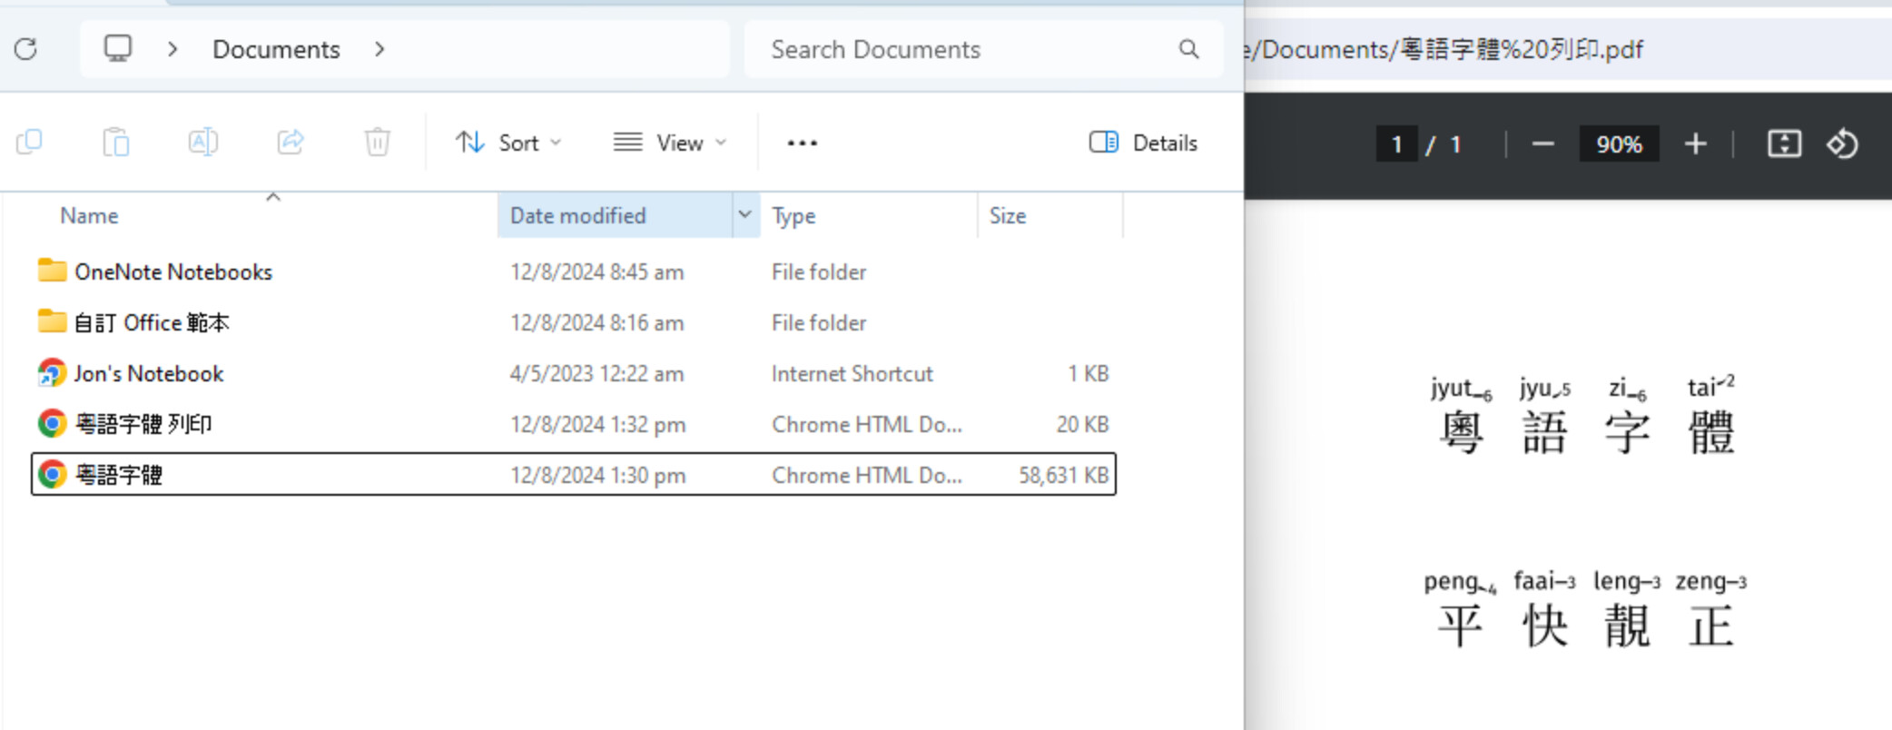Expand the chevron after Documents in breadcrumb
This screenshot has height=730, width=1892.
point(379,49)
